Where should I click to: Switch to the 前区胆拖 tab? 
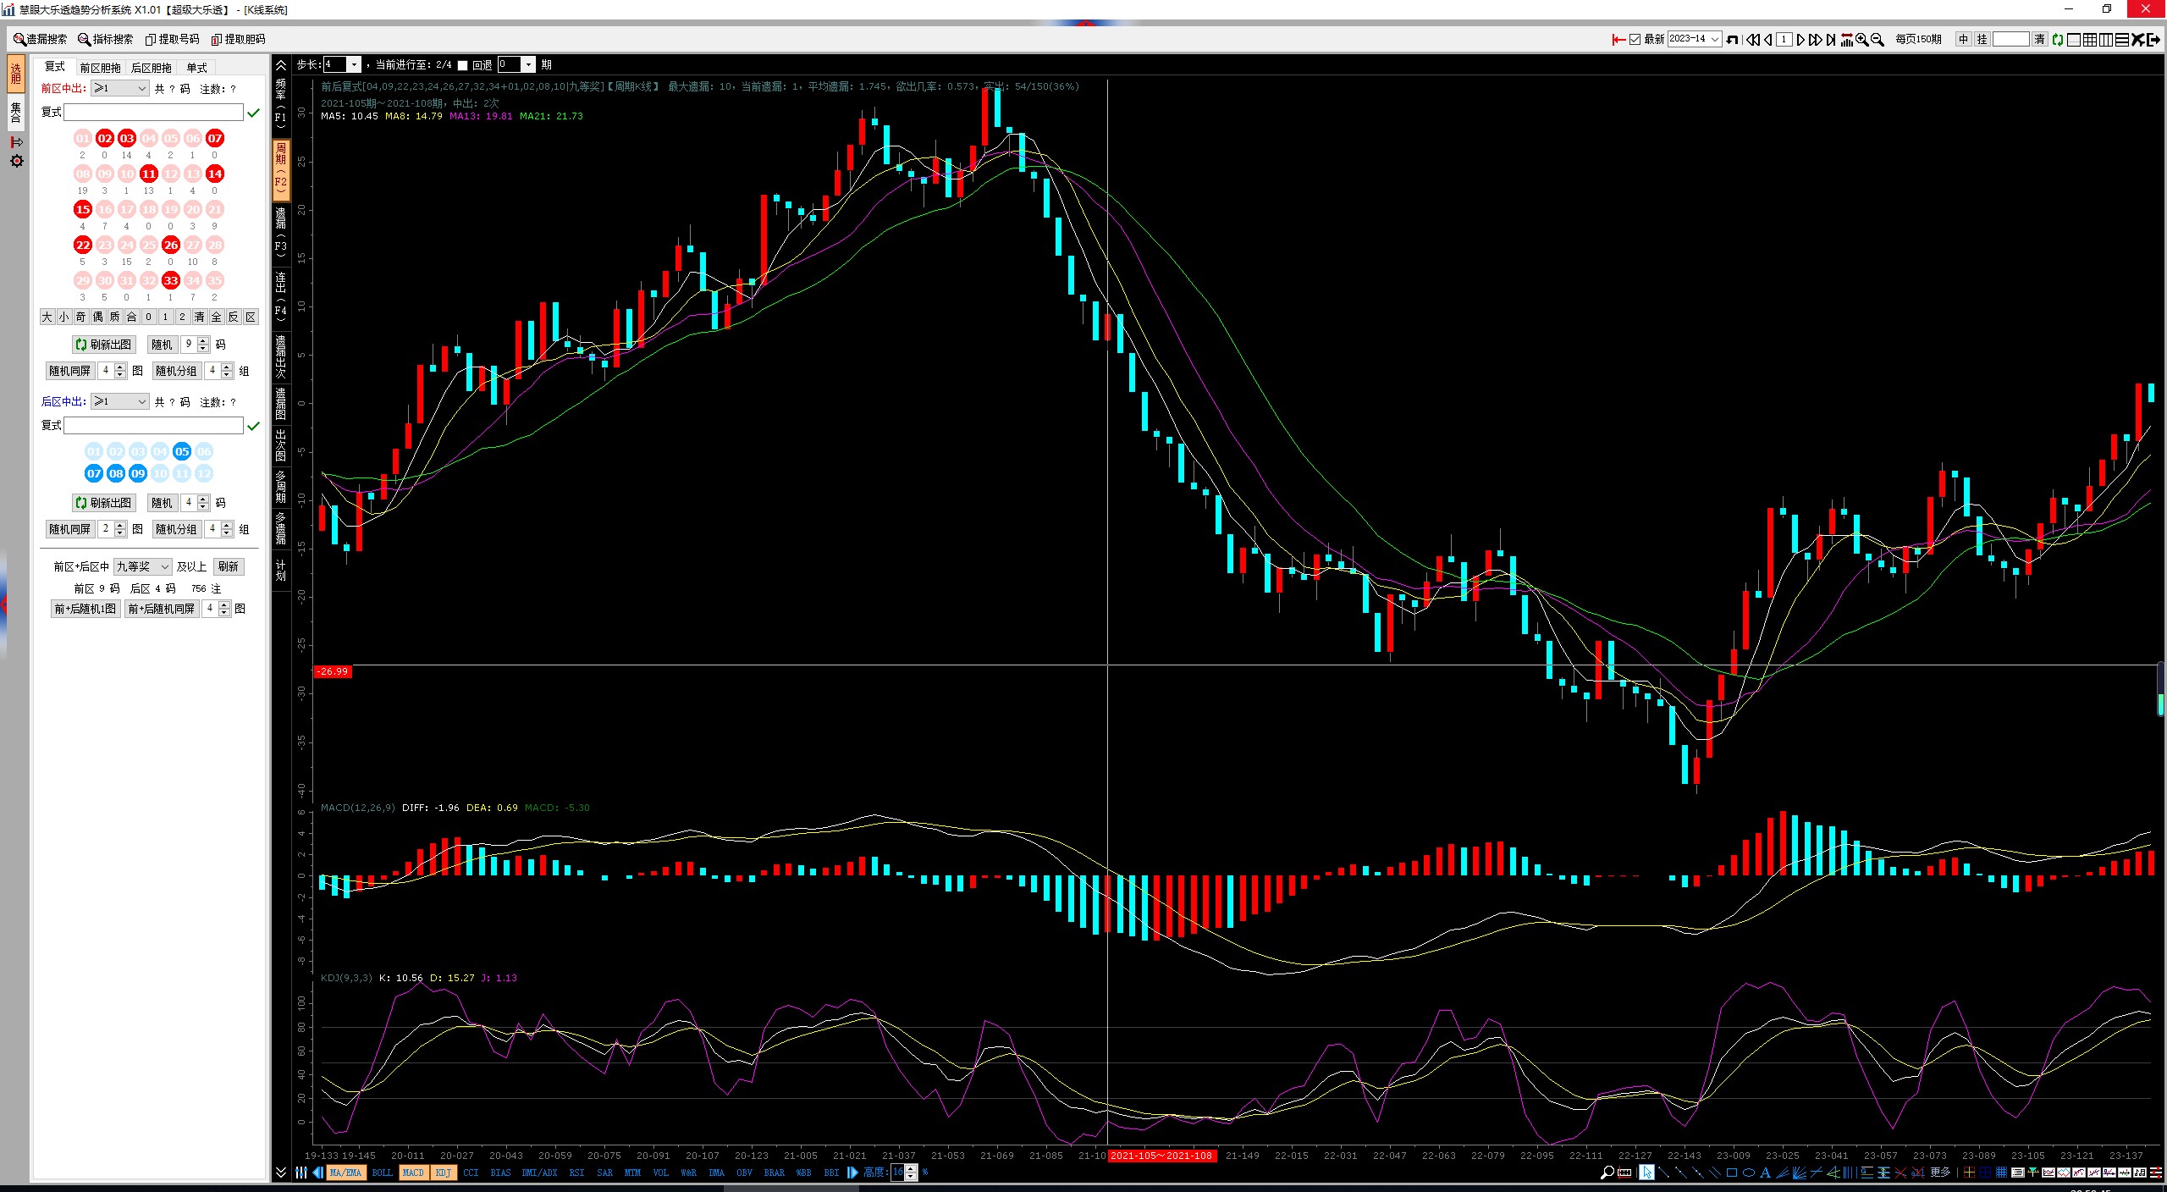tap(100, 68)
